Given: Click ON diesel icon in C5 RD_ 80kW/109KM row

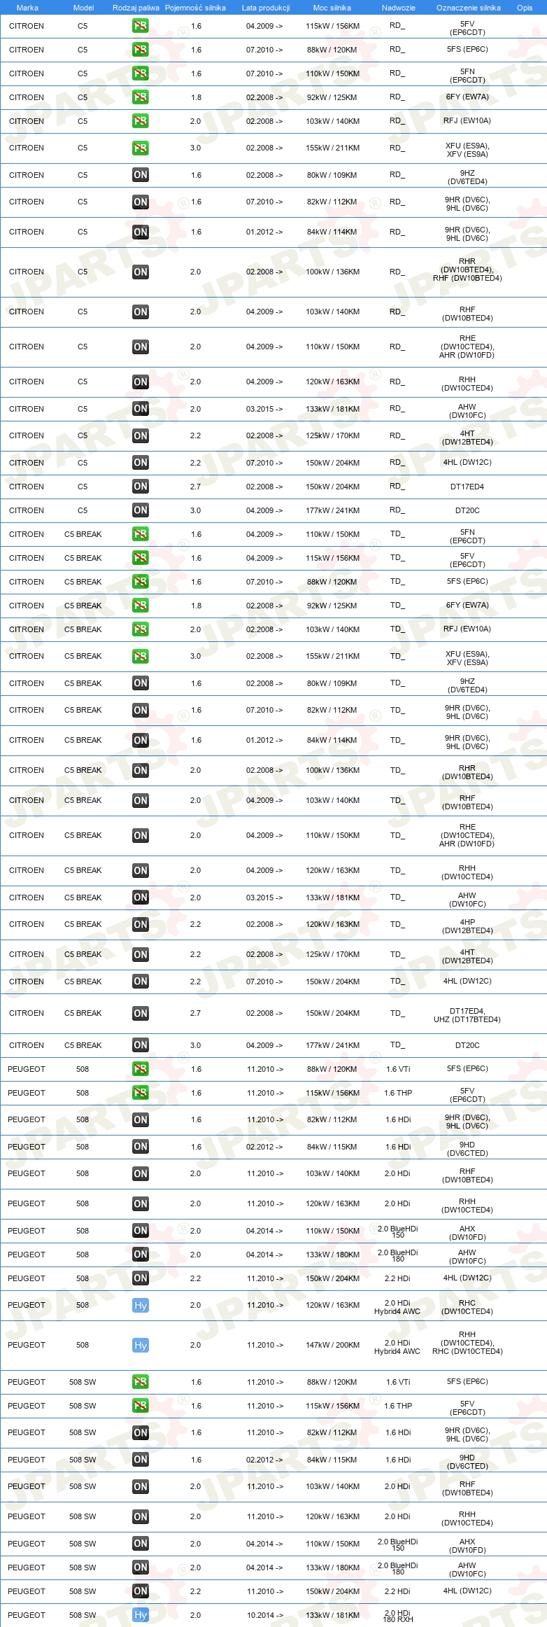Looking at the screenshot, I should 141,175.
